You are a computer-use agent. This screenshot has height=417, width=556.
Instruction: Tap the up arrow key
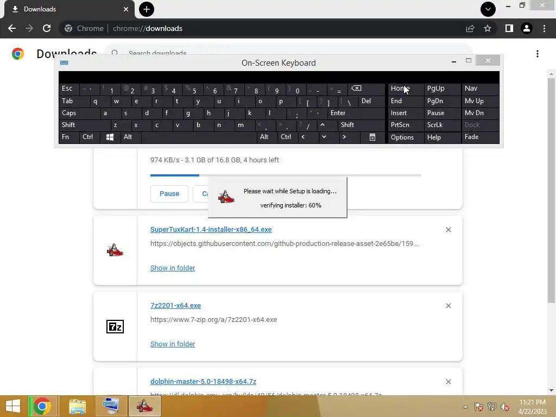coord(323,125)
